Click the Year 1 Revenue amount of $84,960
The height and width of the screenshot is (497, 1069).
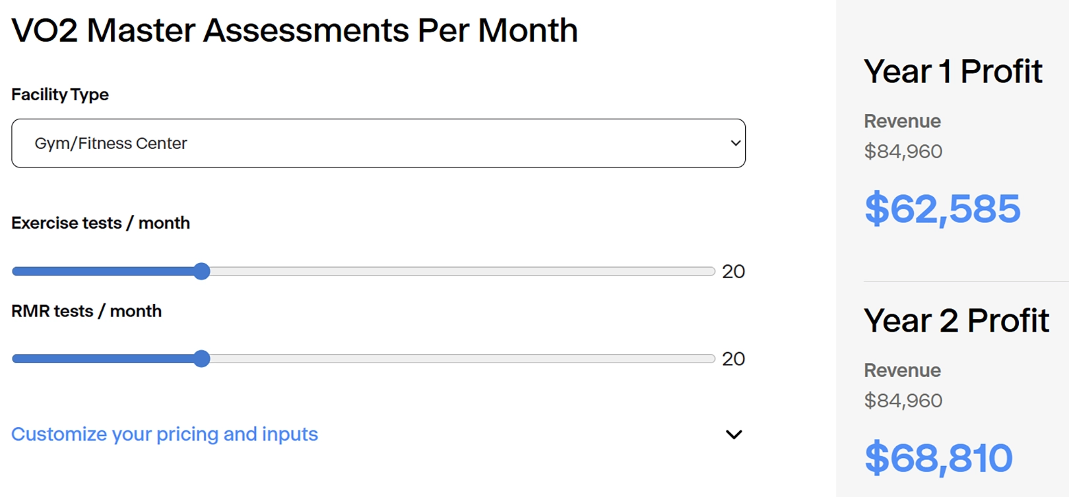click(903, 151)
